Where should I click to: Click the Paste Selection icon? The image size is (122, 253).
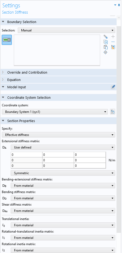pos(106,47)
